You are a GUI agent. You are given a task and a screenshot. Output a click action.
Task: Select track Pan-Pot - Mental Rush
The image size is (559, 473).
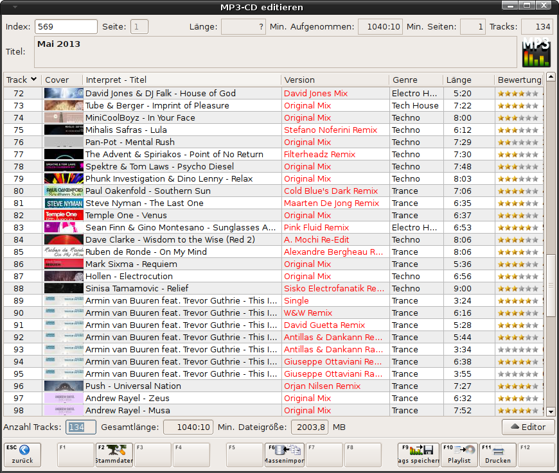pyautogui.click(x=130, y=142)
